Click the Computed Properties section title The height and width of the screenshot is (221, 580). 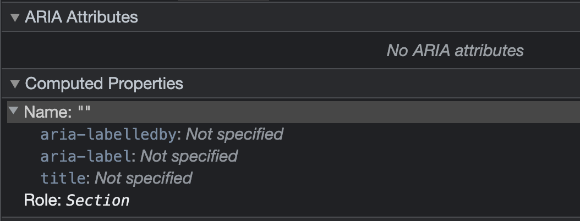(104, 84)
